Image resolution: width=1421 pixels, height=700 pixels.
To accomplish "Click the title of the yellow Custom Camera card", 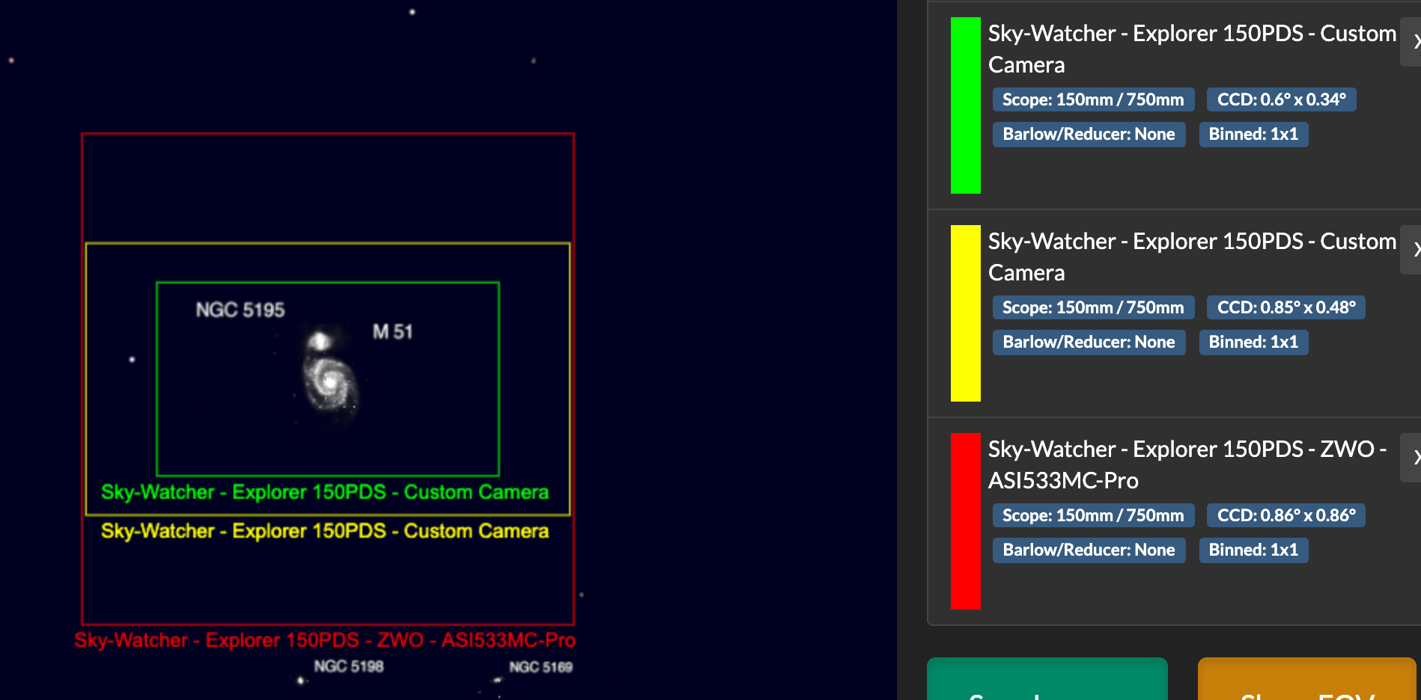I will (x=1192, y=257).
